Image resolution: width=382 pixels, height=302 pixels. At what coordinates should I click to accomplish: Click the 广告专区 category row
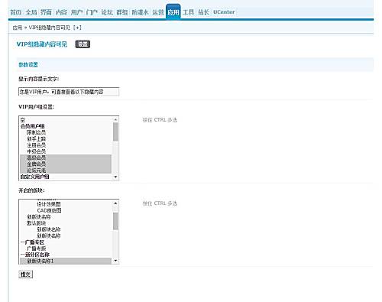click(x=66, y=242)
